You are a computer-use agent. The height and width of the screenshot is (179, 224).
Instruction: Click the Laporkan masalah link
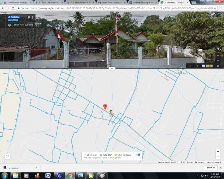coord(214,162)
